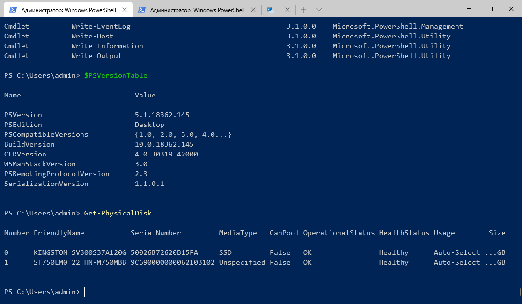Switch to the second Windows PowerShell tab
The image size is (522, 304).
[197, 10]
